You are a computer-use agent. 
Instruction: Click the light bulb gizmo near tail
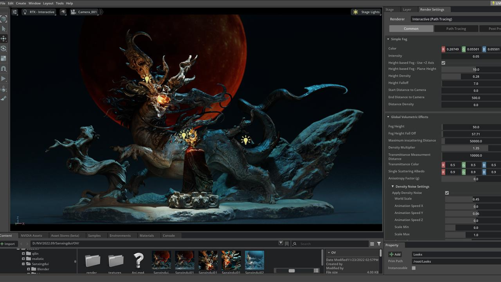245,140
